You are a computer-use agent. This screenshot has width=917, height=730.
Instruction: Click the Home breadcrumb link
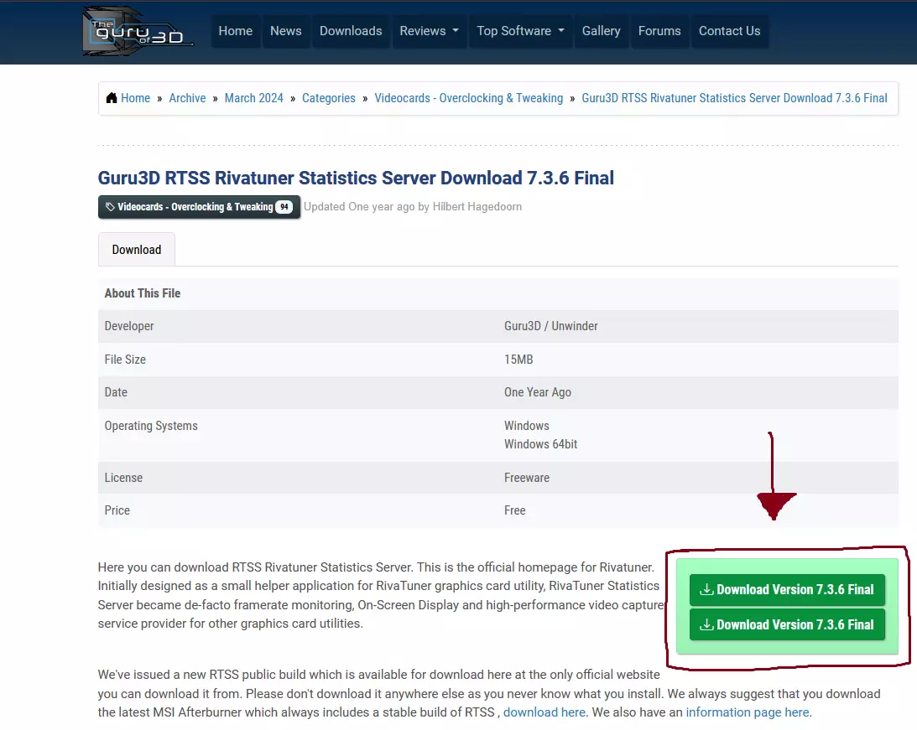pos(136,98)
